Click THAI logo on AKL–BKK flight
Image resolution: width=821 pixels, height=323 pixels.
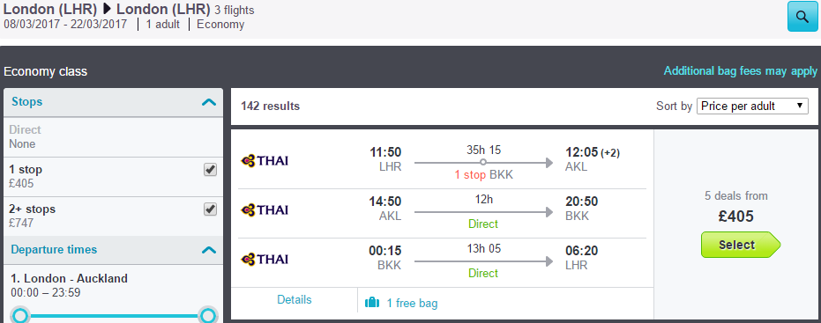[265, 210]
